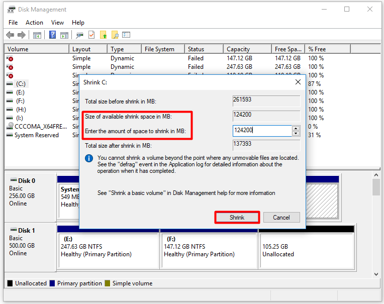Select the 105.25 GB Unallocated block
Viewport: 384px width, 304px height.
click(x=307, y=251)
